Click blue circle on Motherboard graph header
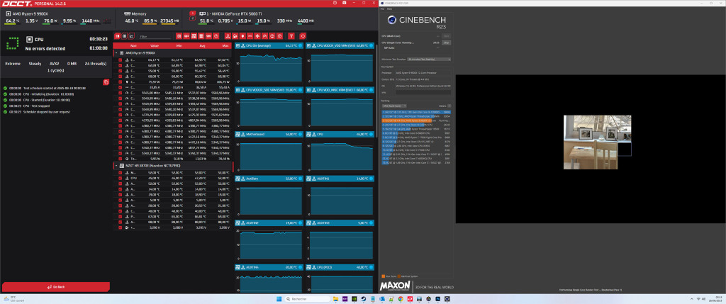726x304 pixels. point(300,134)
